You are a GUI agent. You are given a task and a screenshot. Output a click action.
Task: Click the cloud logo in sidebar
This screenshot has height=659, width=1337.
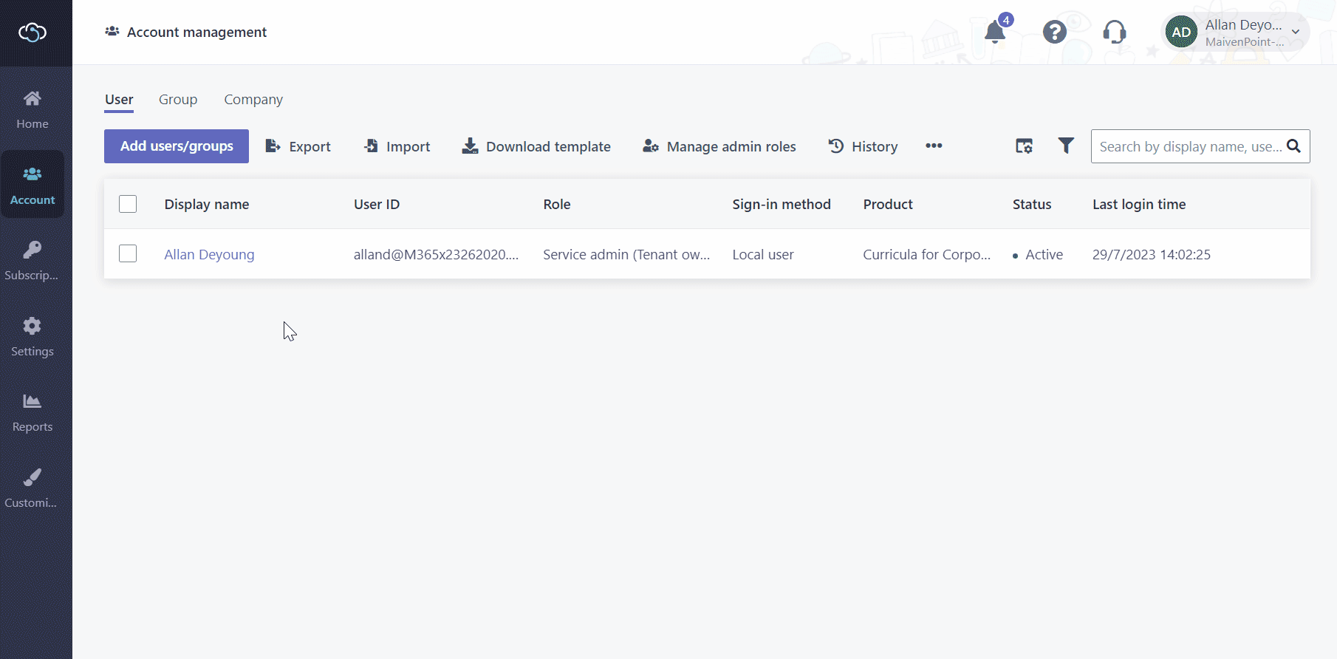tap(33, 33)
